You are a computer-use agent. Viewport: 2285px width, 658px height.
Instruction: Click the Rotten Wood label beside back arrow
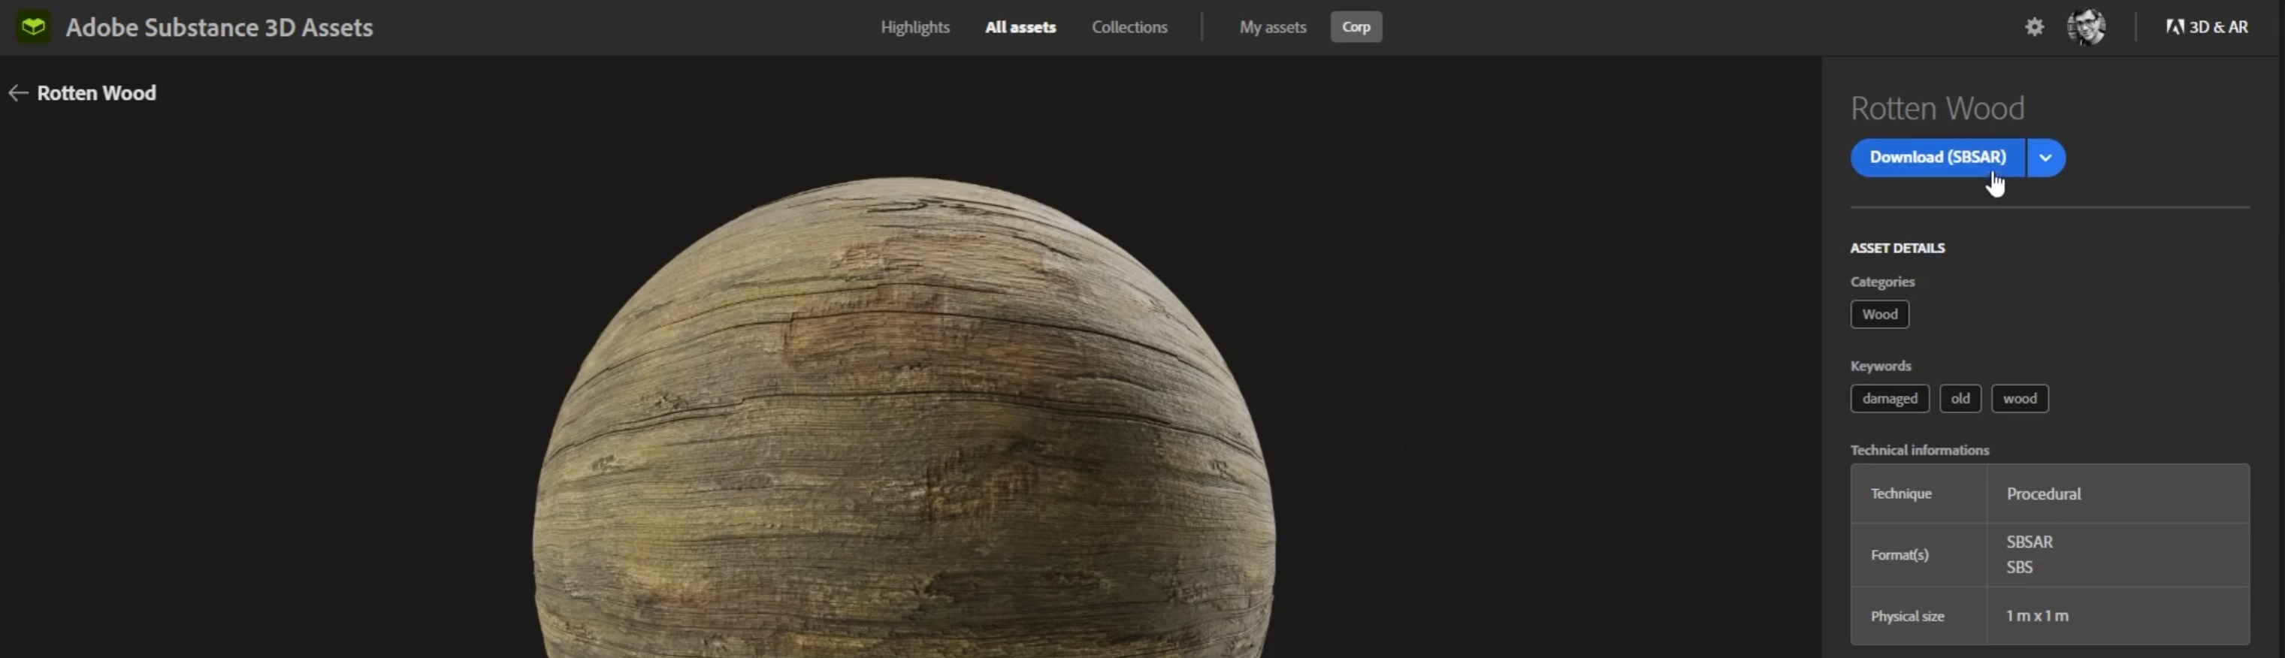(x=97, y=93)
